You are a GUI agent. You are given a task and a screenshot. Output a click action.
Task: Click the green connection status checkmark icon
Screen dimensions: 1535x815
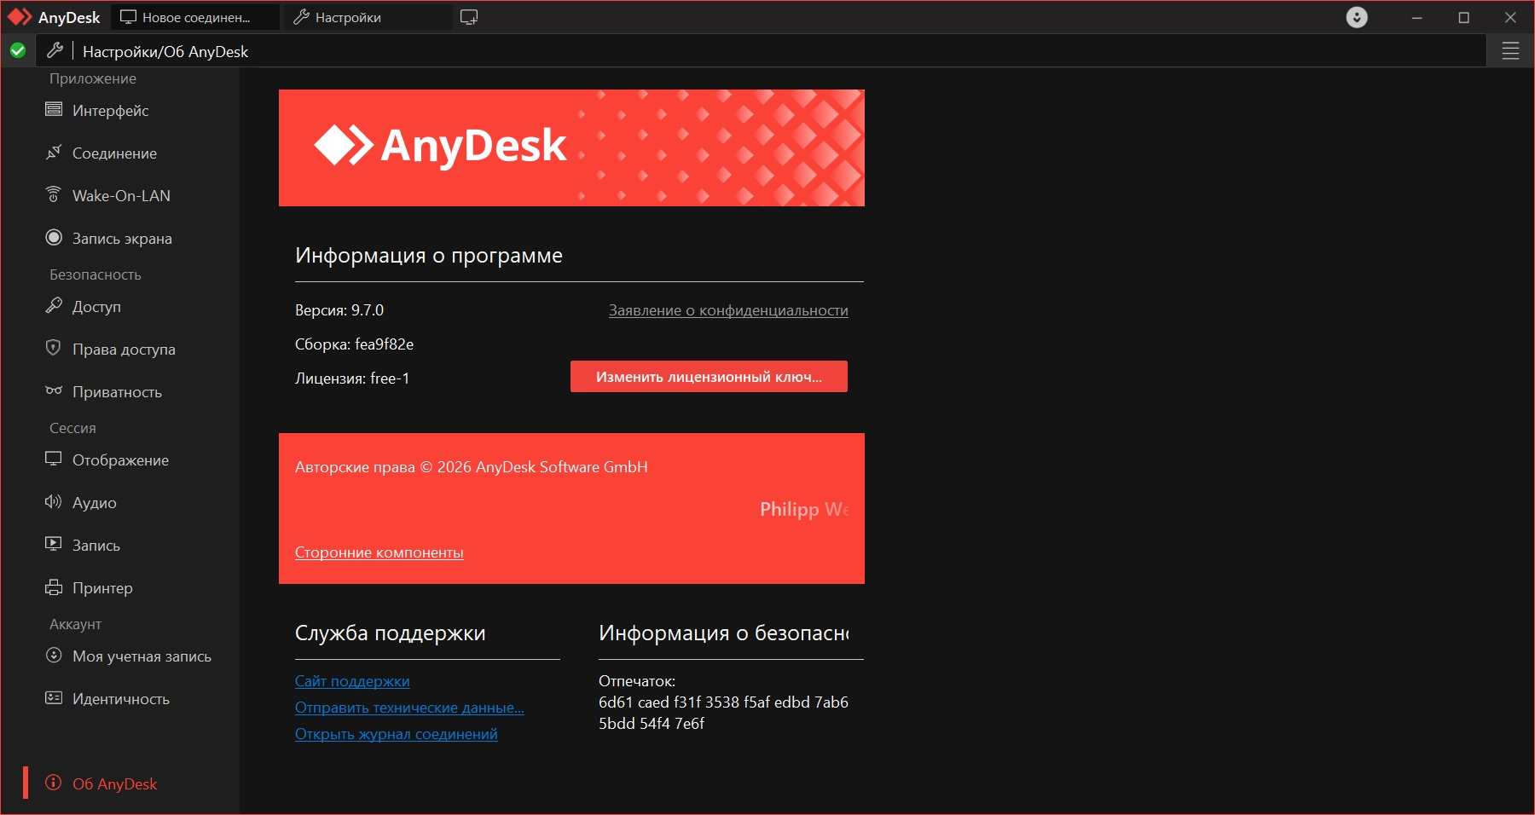[18, 51]
